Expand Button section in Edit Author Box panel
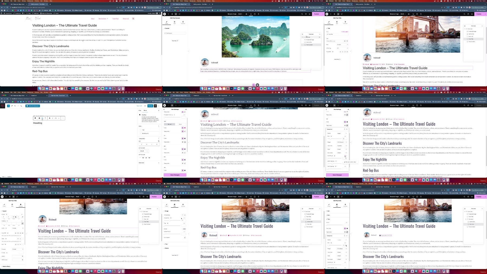 (x=167, y=248)
